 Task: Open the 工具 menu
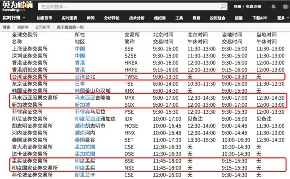pos(179,18)
